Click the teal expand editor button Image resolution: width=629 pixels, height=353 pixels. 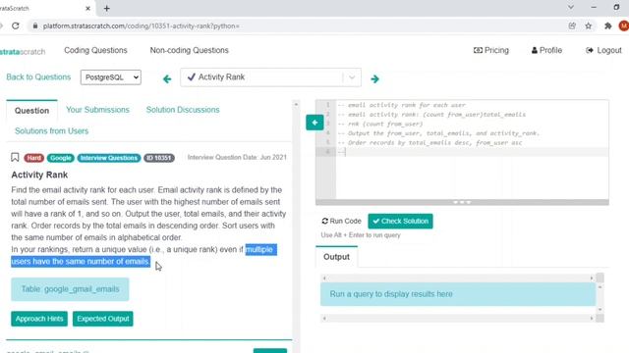point(314,123)
